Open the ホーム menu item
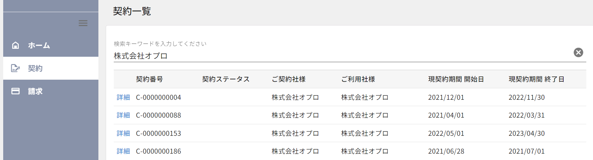Image resolution: width=593 pixels, height=160 pixels. pos(39,45)
